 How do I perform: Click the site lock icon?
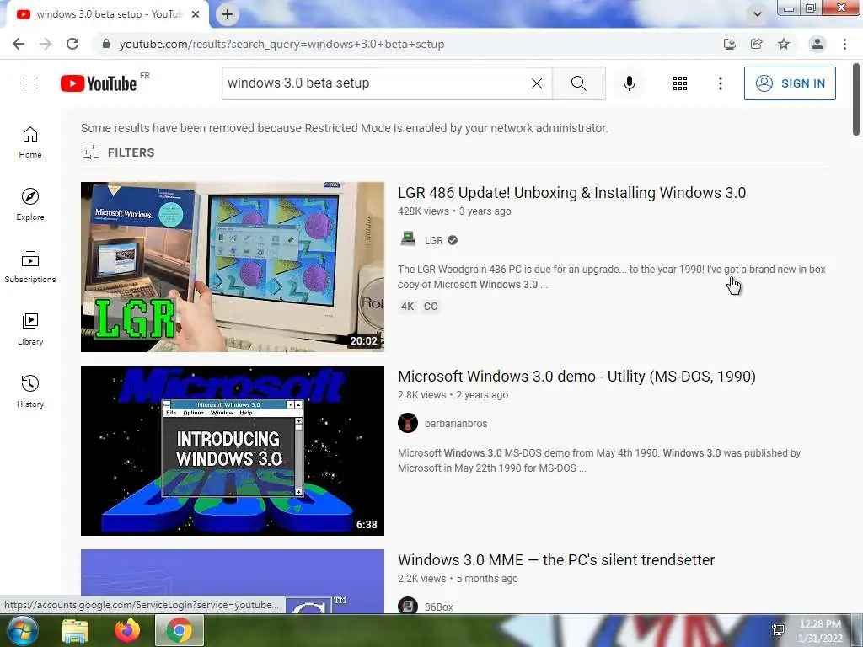click(x=106, y=44)
